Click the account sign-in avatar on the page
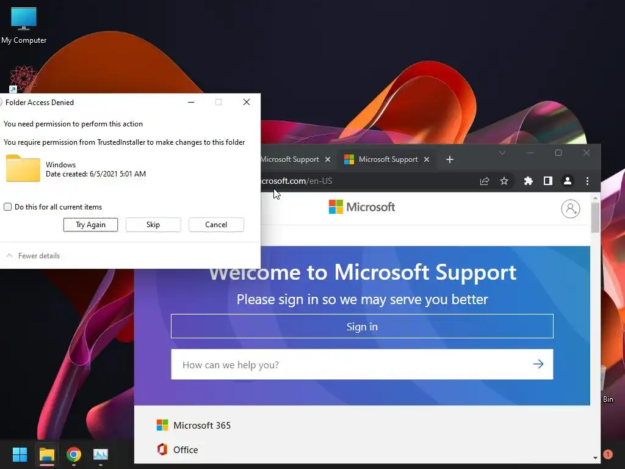Viewport: 625px width, 469px height. pyautogui.click(x=571, y=209)
